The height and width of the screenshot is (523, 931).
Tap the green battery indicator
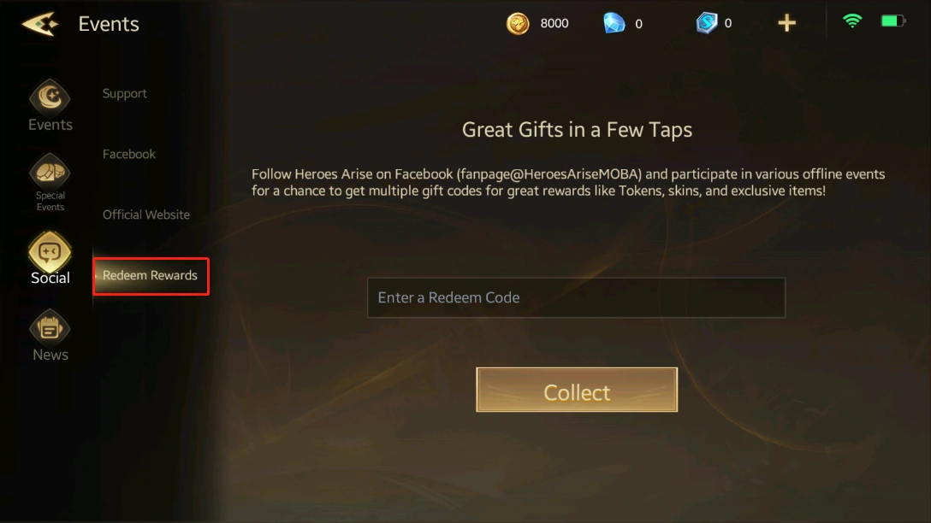coord(893,21)
